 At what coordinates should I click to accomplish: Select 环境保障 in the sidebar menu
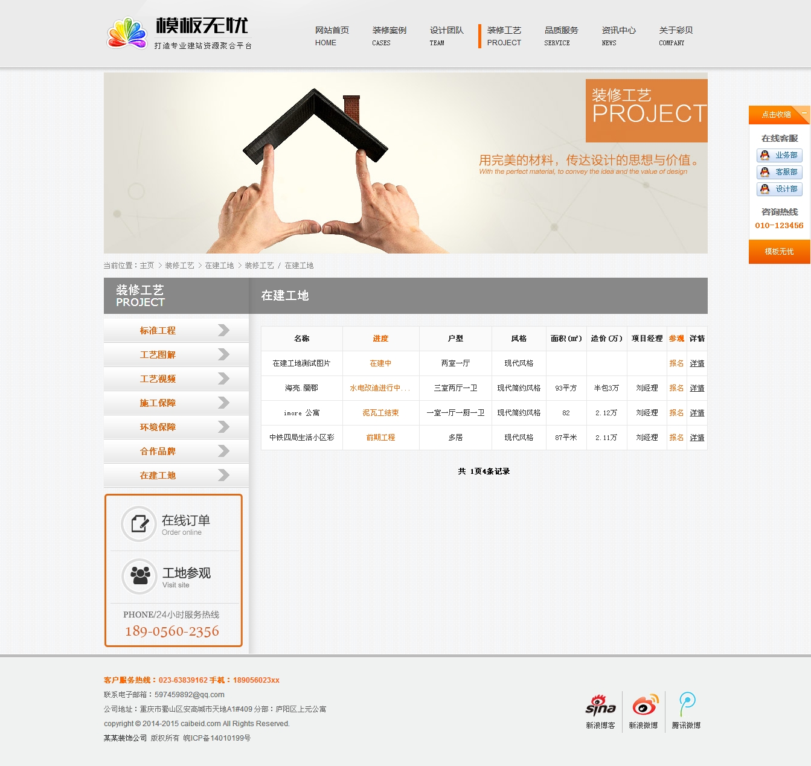tap(158, 427)
